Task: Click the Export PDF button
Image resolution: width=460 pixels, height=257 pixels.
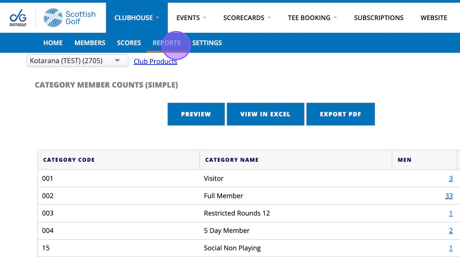Action: tap(340, 114)
